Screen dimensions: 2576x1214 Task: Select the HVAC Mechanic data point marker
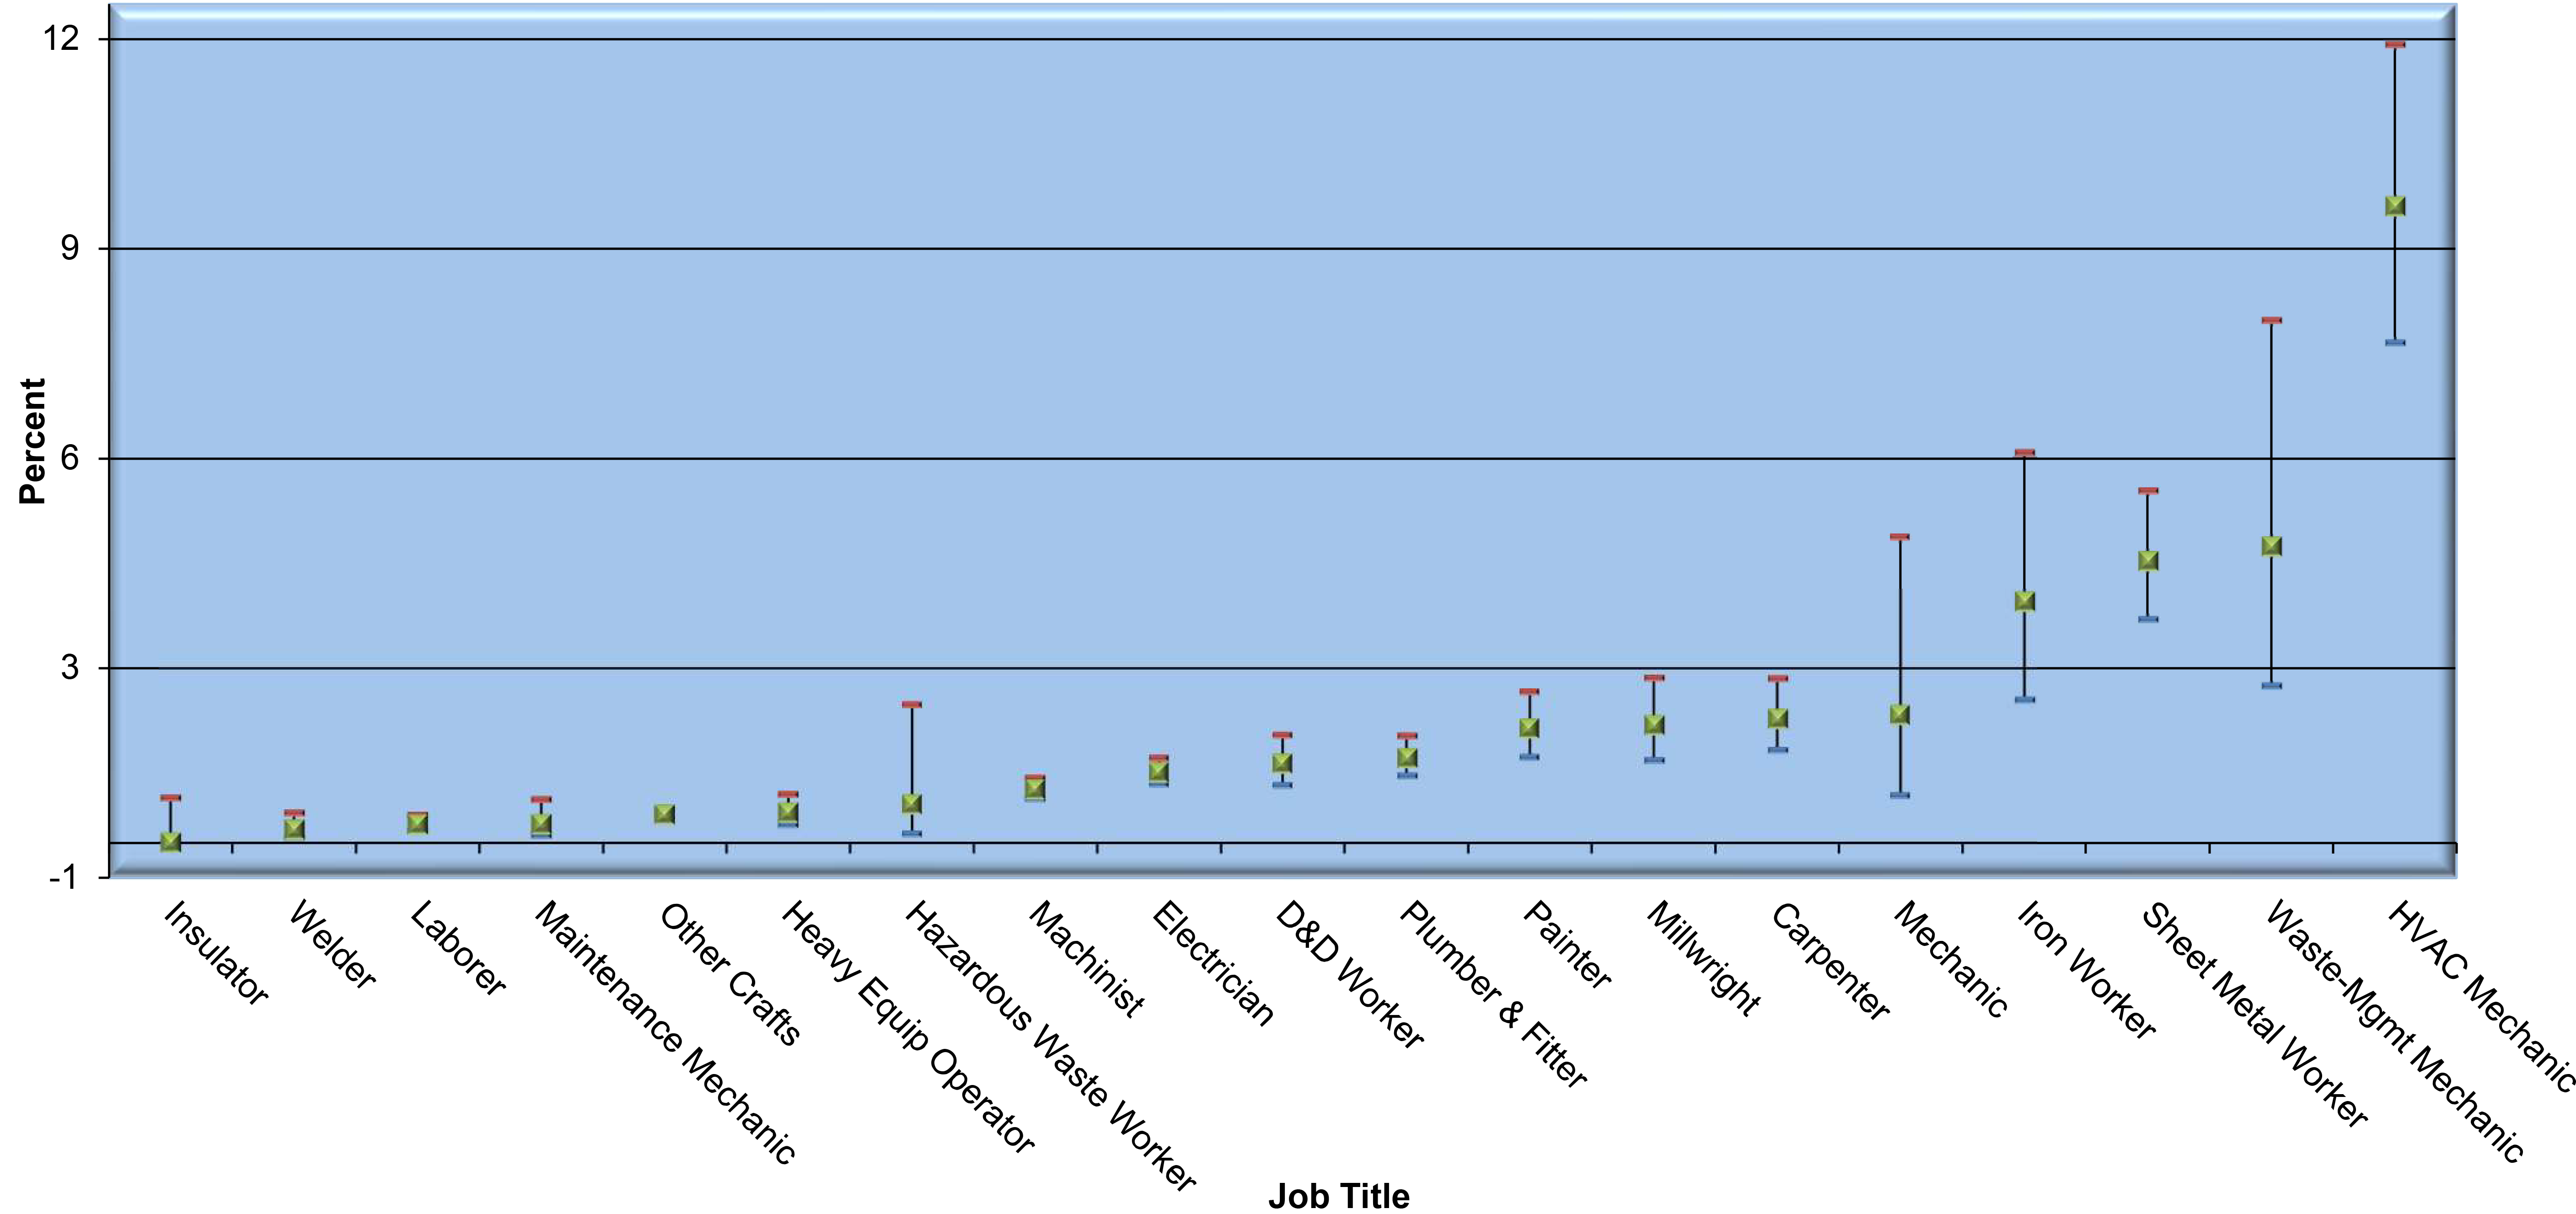pyautogui.click(x=2395, y=206)
